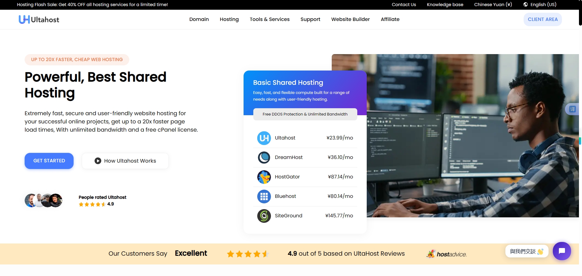
Task: Click the Excellent rating text
Action: (x=191, y=253)
